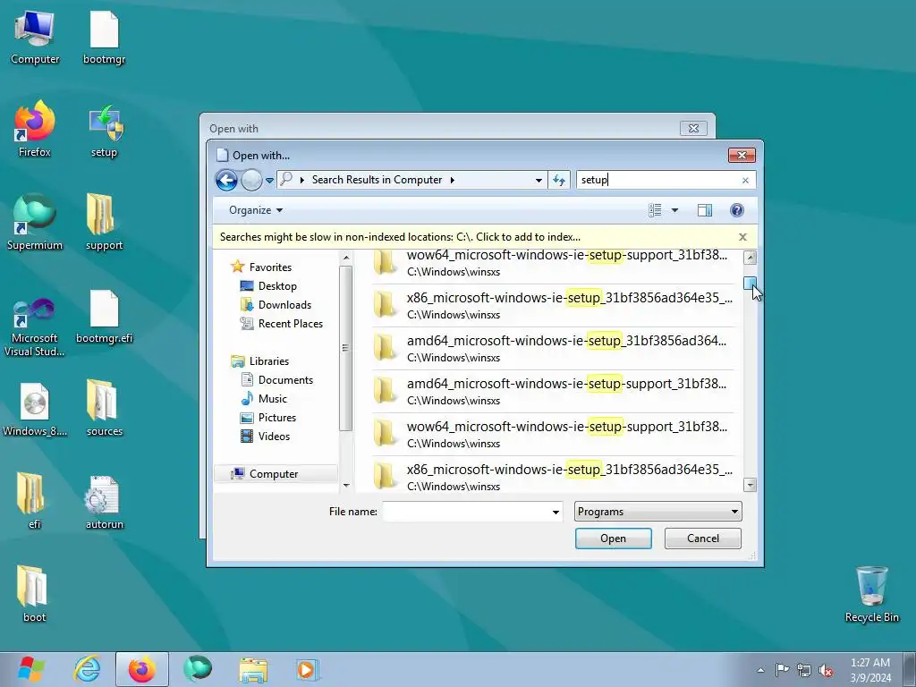Click Search Results in Computer breadcrumb

point(377,180)
